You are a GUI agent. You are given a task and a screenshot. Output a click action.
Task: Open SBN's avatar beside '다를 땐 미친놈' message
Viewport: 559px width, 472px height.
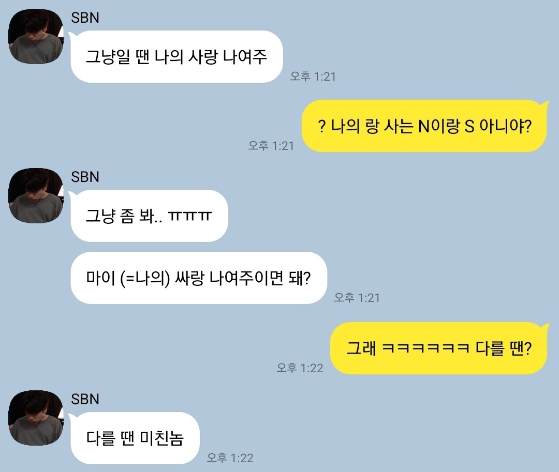[36, 418]
